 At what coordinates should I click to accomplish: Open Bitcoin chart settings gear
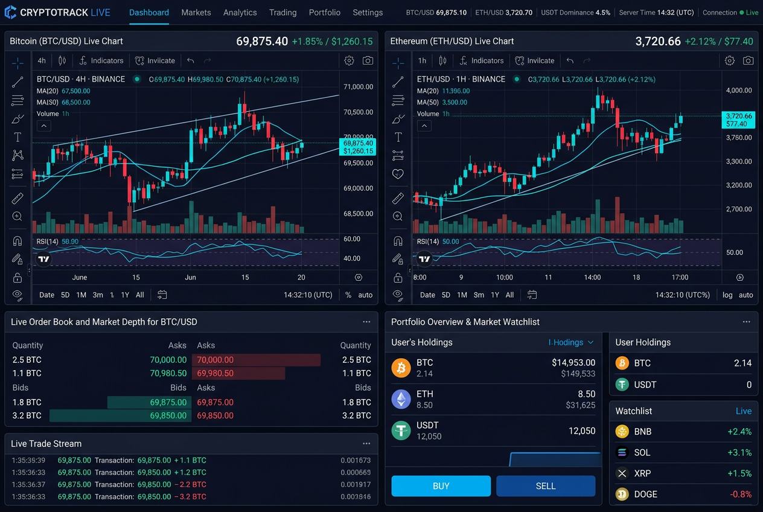[349, 60]
